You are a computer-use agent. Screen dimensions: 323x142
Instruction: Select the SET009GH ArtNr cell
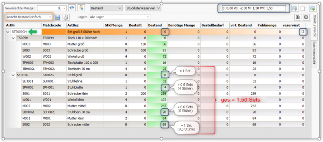tap(26, 32)
